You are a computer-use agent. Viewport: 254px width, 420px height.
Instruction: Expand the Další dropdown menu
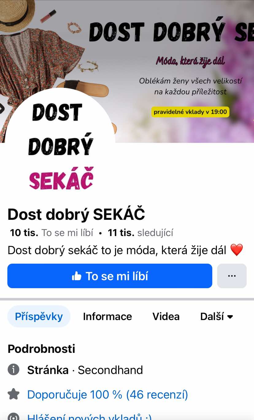pos(217,316)
